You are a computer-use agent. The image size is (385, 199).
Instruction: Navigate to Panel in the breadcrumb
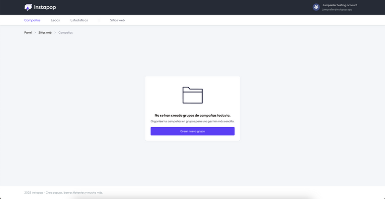coord(28,32)
